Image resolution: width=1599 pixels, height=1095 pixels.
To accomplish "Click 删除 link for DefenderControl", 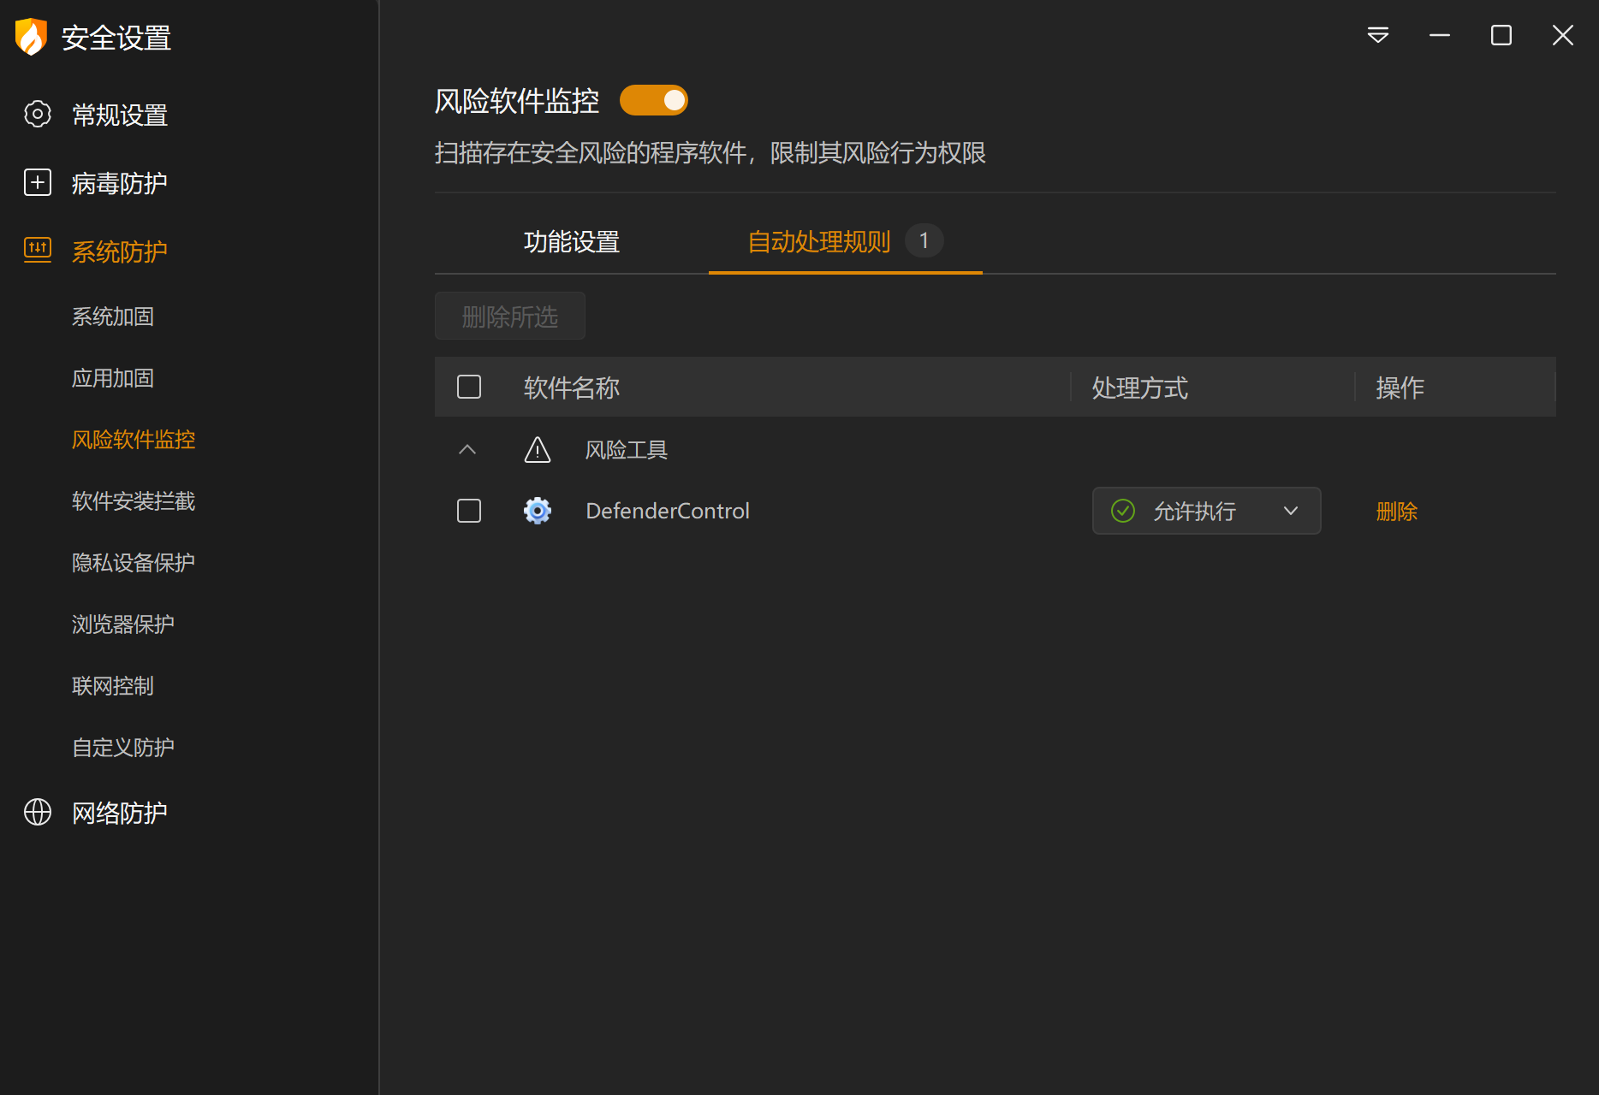I will (x=1397, y=512).
